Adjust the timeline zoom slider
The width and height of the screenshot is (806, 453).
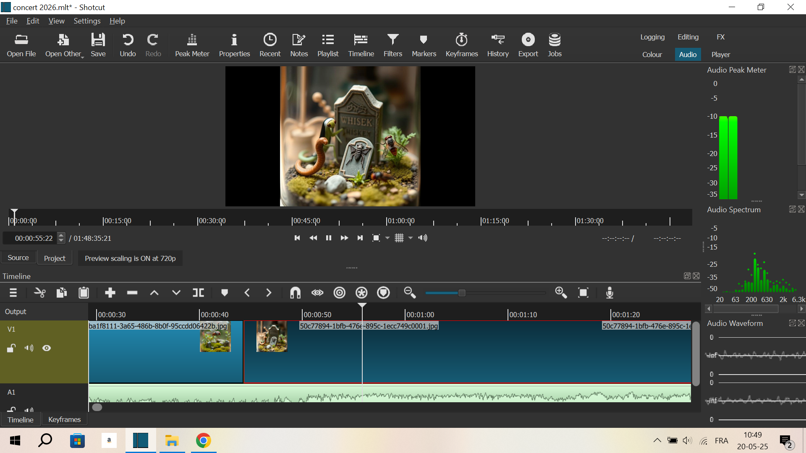[x=462, y=293]
